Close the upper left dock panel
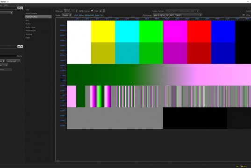Image resolution: width=251 pixels, height=168 pixels. click(22, 8)
